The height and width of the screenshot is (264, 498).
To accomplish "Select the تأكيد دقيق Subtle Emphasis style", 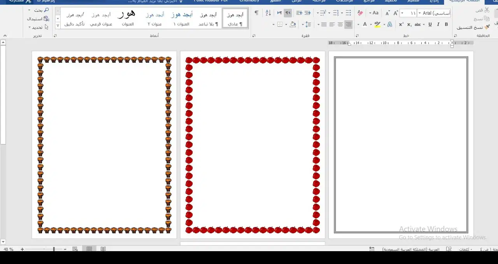I will click(x=74, y=18).
